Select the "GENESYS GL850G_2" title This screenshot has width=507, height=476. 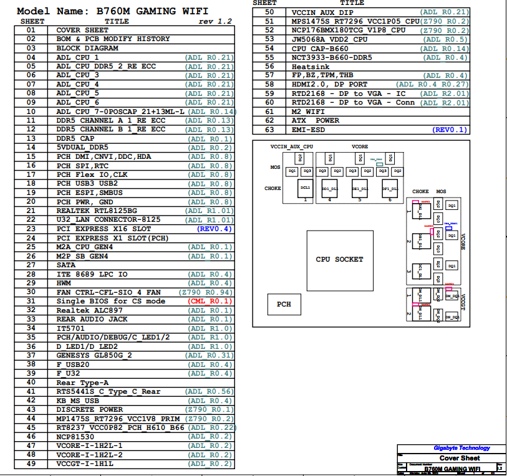94,356
